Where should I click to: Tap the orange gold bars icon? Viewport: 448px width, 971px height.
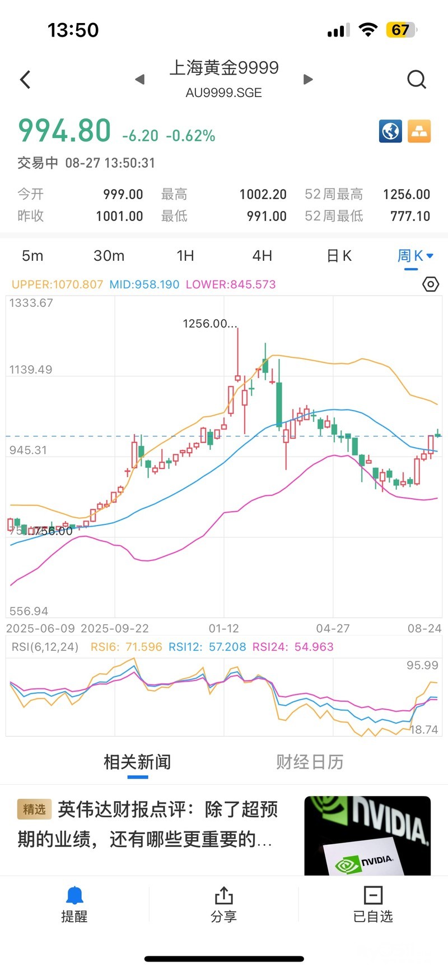tap(419, 131)
